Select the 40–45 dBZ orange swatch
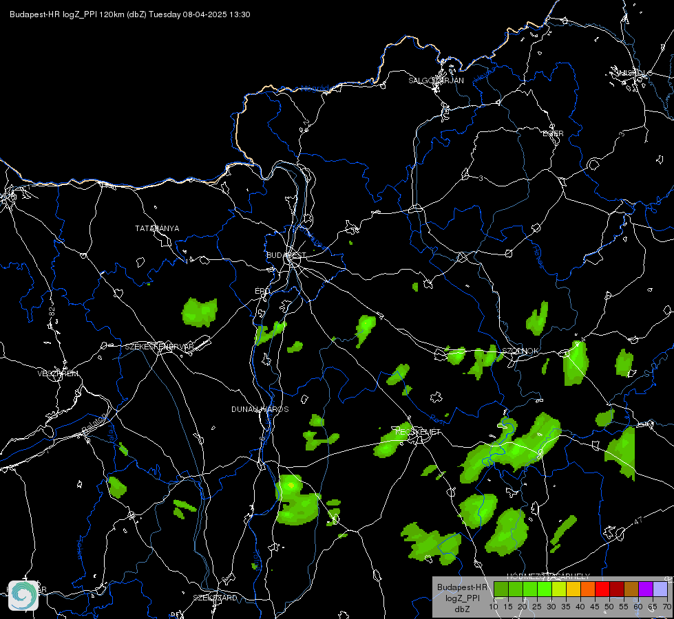The width and height of the screenshot is (674, 619). click(588, 589)
